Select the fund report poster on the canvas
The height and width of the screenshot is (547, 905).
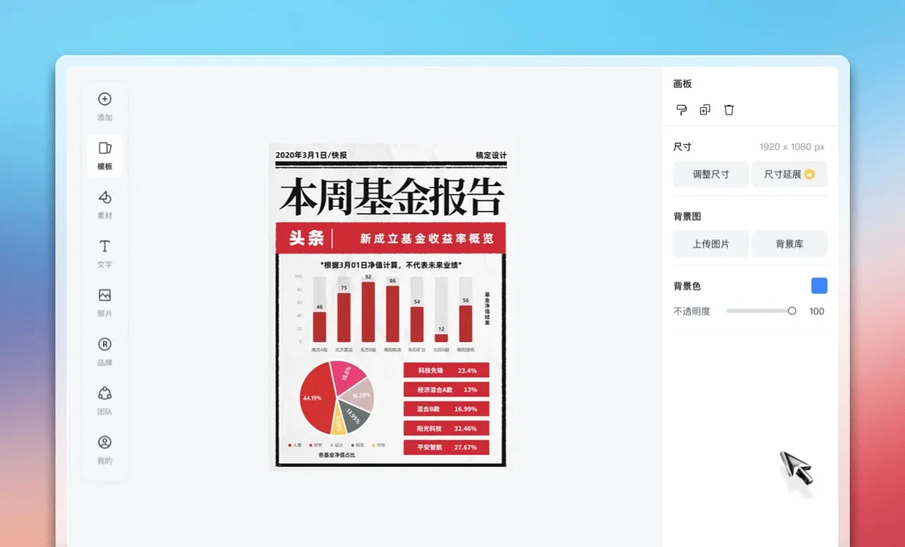coord(390,304)
